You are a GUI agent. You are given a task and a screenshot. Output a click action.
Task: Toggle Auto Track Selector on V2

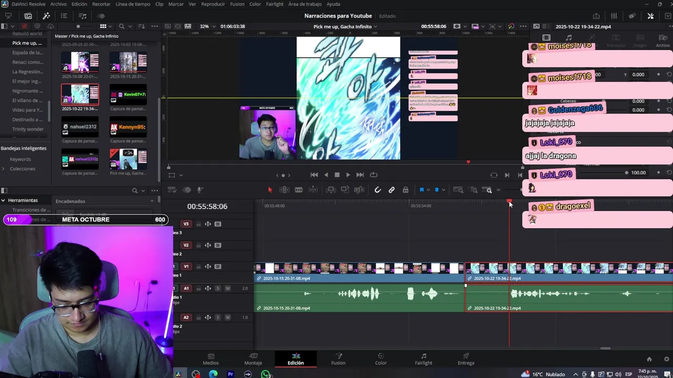(208, 245)
